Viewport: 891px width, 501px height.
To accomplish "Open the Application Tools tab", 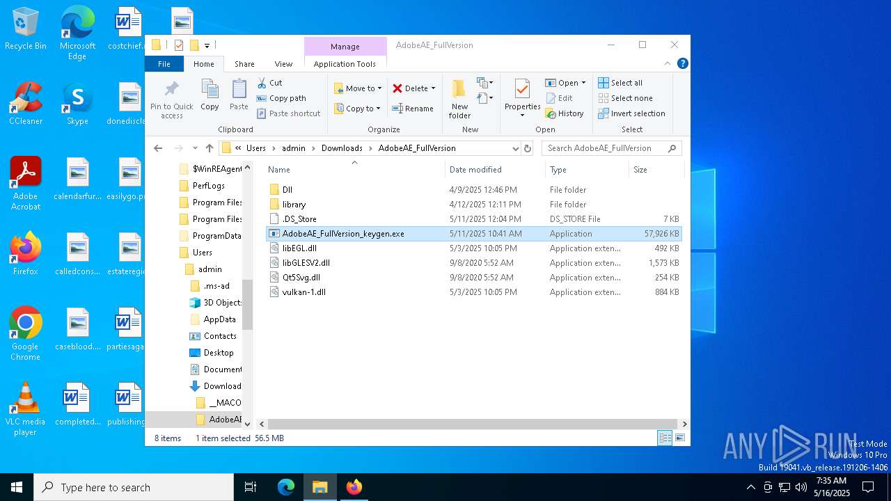I will pos(345,64).
